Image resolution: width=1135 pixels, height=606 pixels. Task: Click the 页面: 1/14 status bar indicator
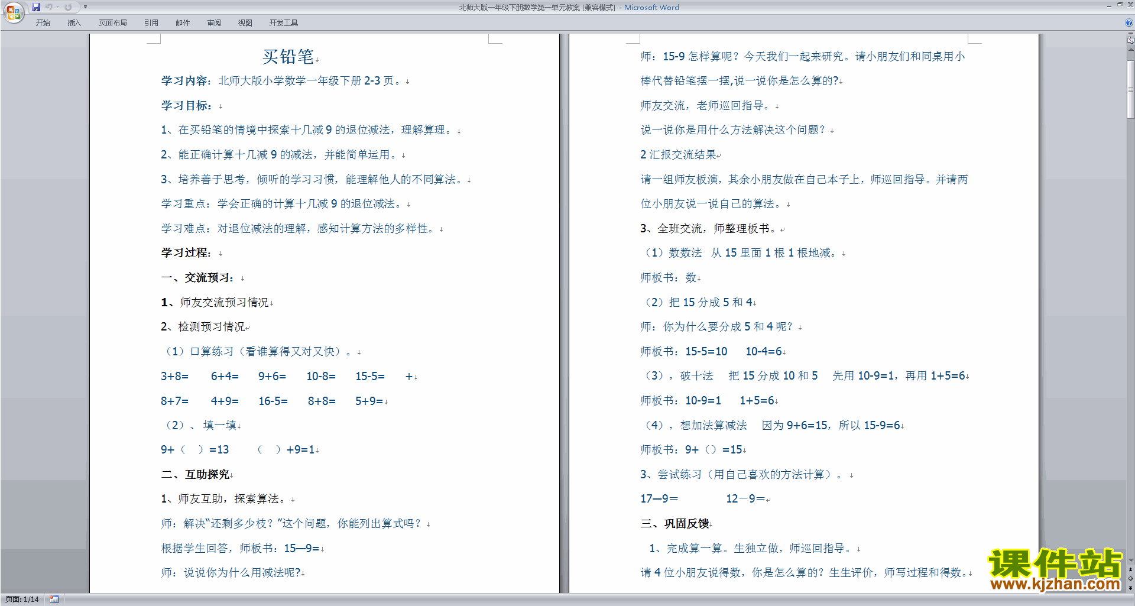click(22, 599)
